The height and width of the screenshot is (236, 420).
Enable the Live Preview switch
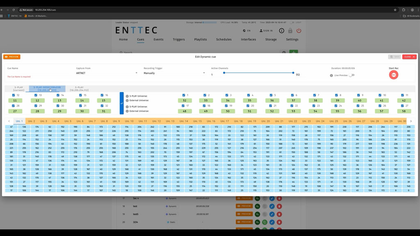pyautogui.click(x=352, y=75)
